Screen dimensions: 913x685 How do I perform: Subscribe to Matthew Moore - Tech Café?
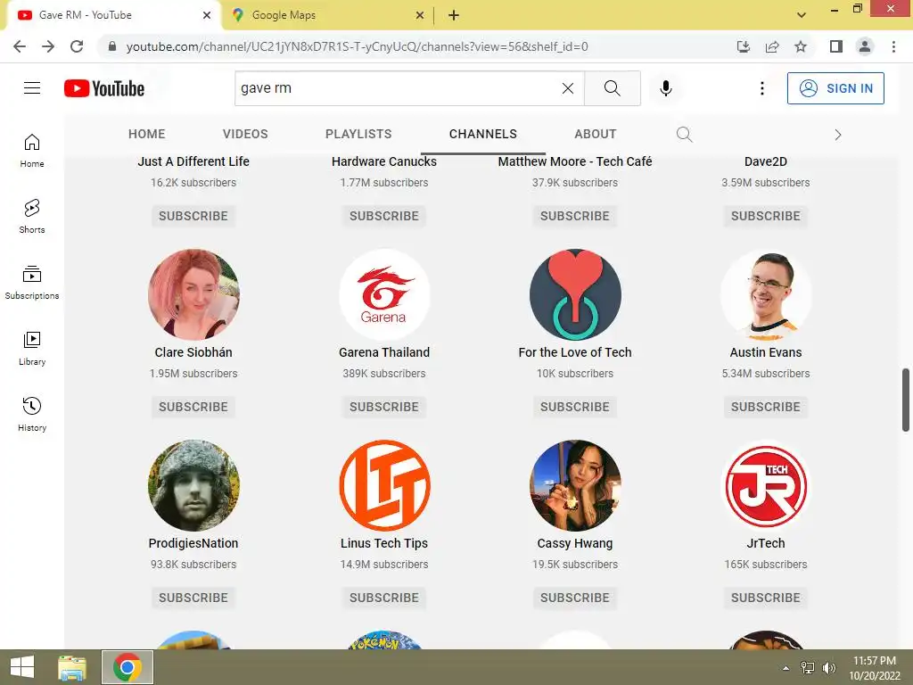(575, 216)
